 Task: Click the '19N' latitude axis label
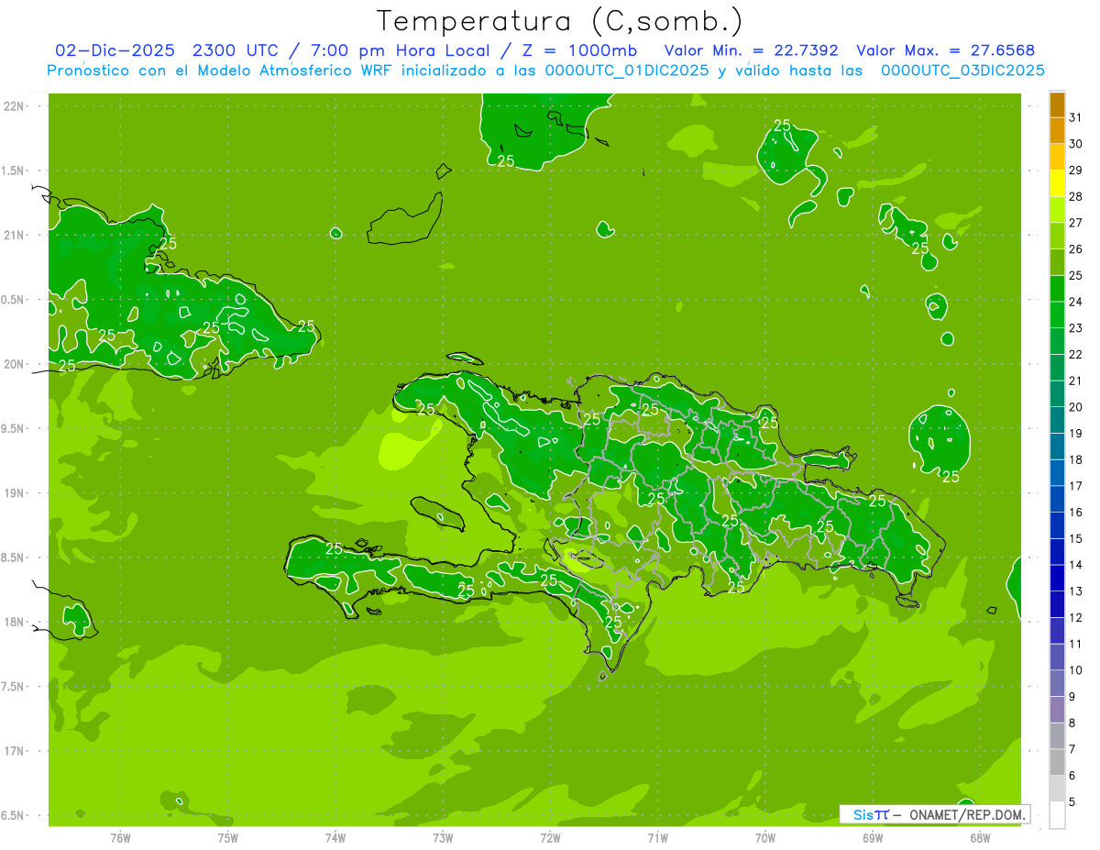[x=14, y=493]
